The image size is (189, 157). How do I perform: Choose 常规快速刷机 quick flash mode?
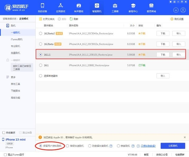pos(67,146)
